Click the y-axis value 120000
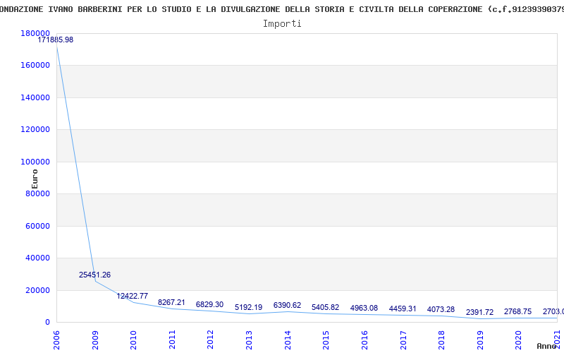564x353 pixels. tap(35, 130)
